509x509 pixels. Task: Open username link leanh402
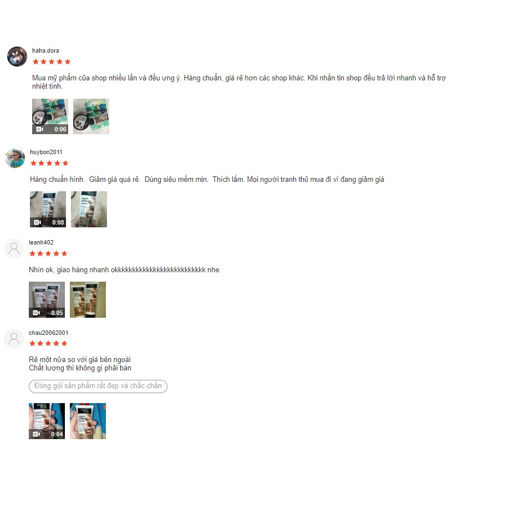click(x=41, y=242)
